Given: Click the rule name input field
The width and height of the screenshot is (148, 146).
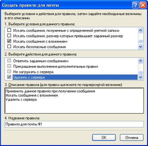Looking at the screenshot, I should tap(74, 124).
